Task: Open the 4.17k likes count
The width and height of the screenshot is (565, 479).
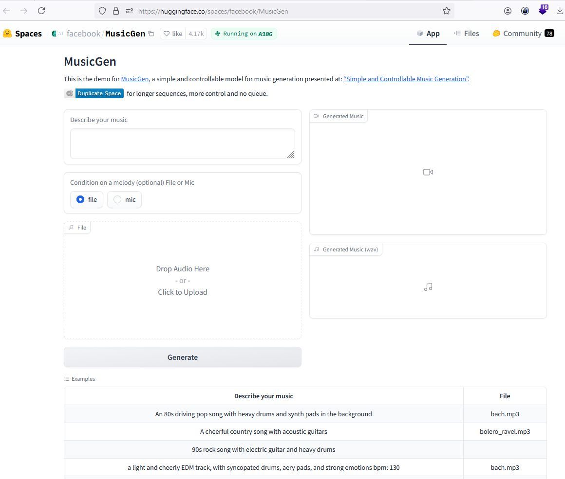Action: pos(196,34)
